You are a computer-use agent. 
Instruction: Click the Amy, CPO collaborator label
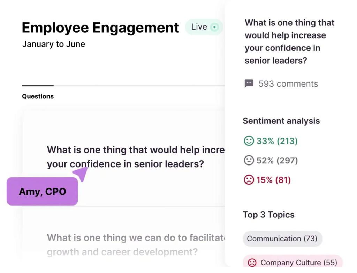pyautogui.click(x=42, y=192)
